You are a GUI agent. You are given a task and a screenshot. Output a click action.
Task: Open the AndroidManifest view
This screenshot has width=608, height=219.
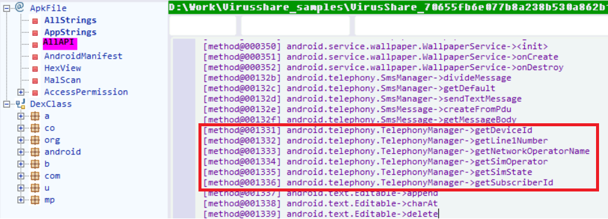click(x=83, y=56)
